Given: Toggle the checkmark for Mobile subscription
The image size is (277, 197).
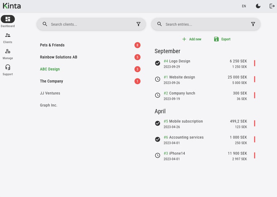Looking at the screenshot, I should tap(158, 123).
